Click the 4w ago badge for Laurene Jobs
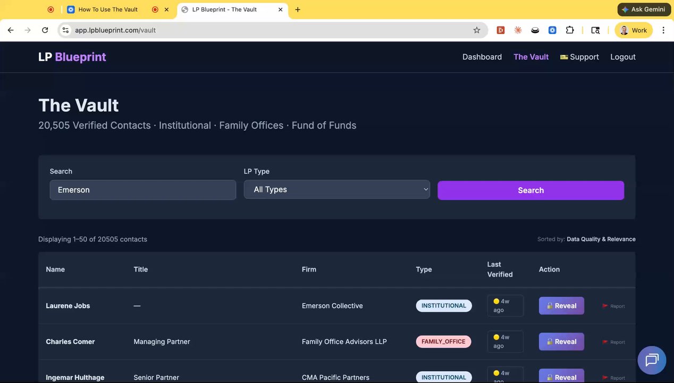 tap(505, 306)
